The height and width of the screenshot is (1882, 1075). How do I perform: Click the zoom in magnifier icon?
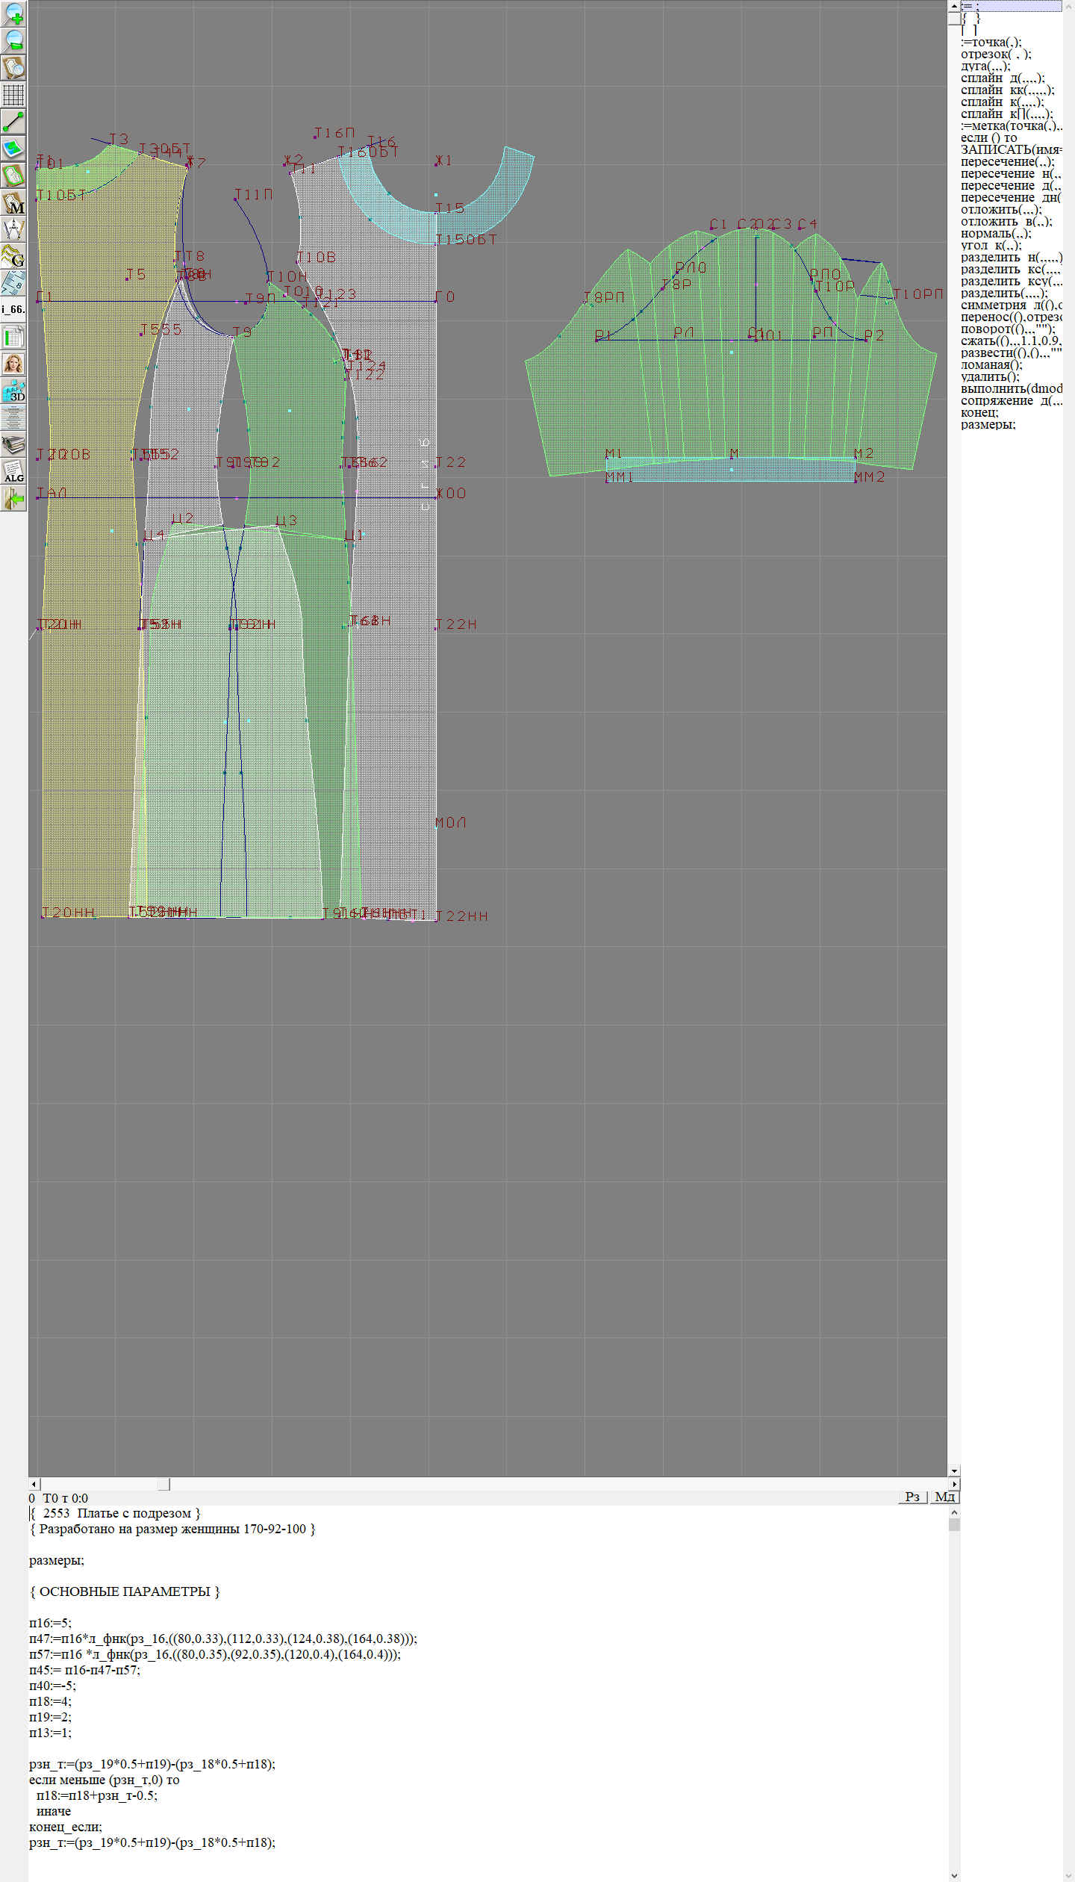[13, 13]
